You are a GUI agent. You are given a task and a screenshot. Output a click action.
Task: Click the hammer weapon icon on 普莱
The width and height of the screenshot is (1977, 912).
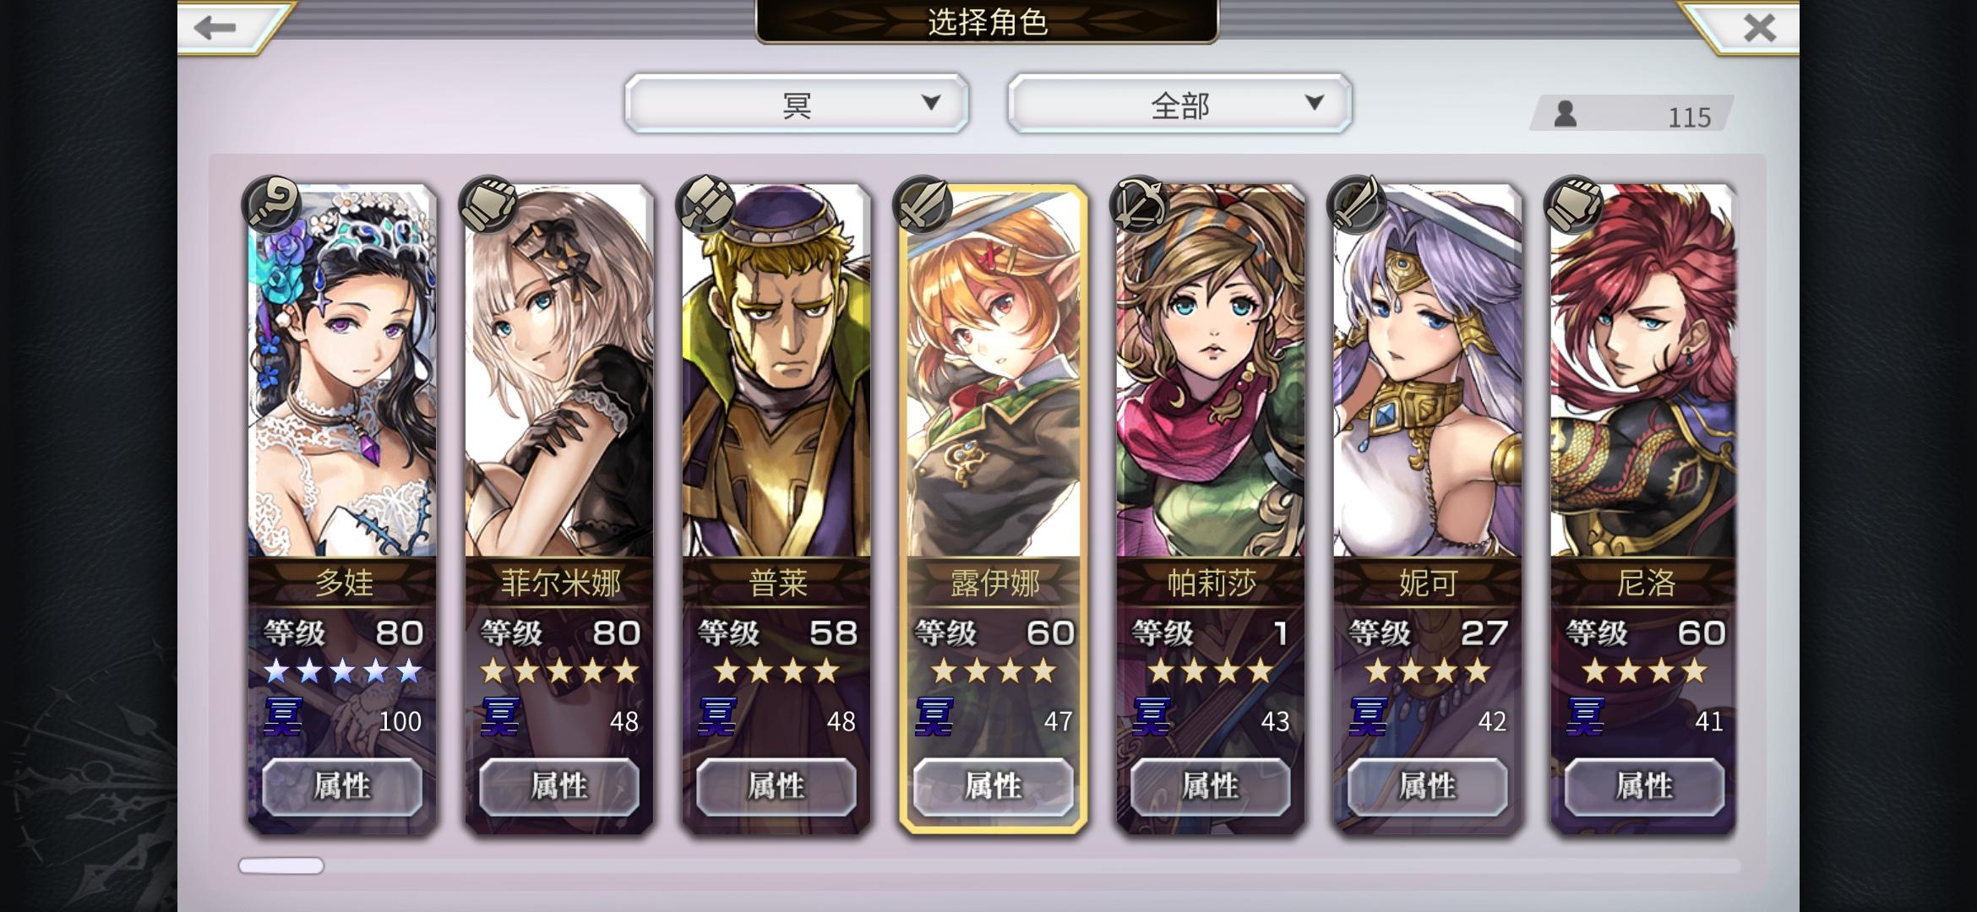click(705, 204)
